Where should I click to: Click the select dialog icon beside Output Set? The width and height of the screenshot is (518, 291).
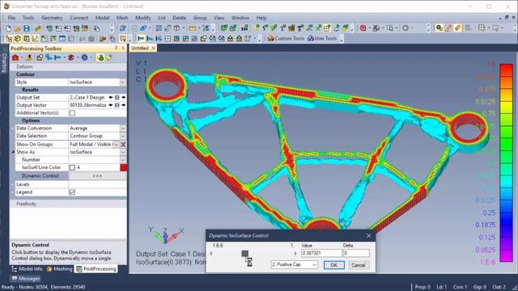(x=117, y=97)
